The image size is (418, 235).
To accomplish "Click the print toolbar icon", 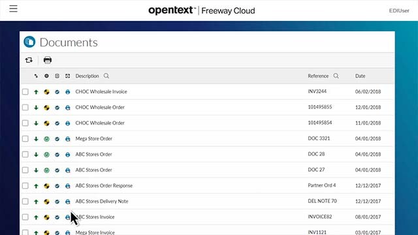I will [x=48, y=60].
